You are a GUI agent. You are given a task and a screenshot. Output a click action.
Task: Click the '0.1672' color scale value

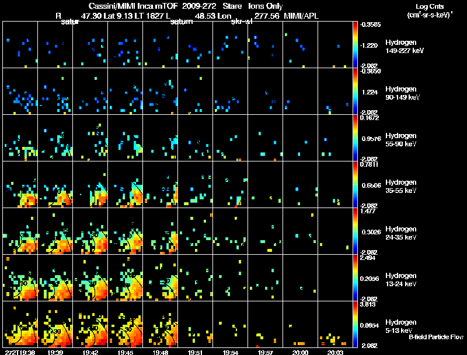point(370,118)
